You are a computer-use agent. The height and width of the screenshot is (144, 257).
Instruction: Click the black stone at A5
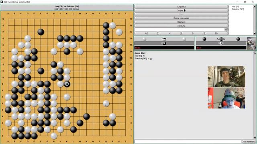(8, 110)
